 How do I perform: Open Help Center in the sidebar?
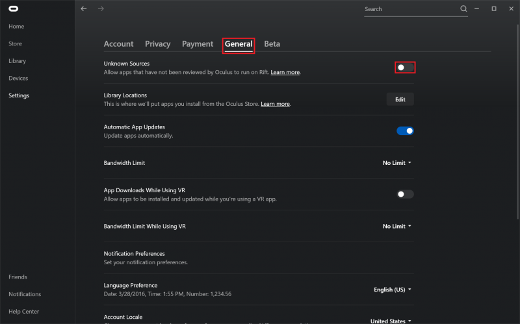(x=23, y=312)
